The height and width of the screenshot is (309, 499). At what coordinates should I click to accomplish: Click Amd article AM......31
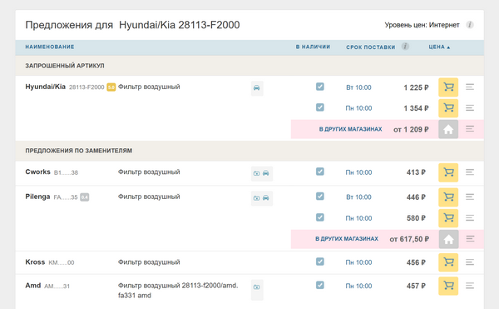point(57,286)
